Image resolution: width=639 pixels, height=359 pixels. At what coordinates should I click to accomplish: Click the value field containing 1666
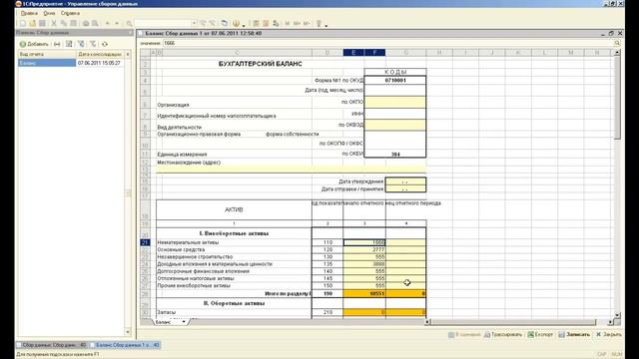pyautogui.click(x=387, y=43)
